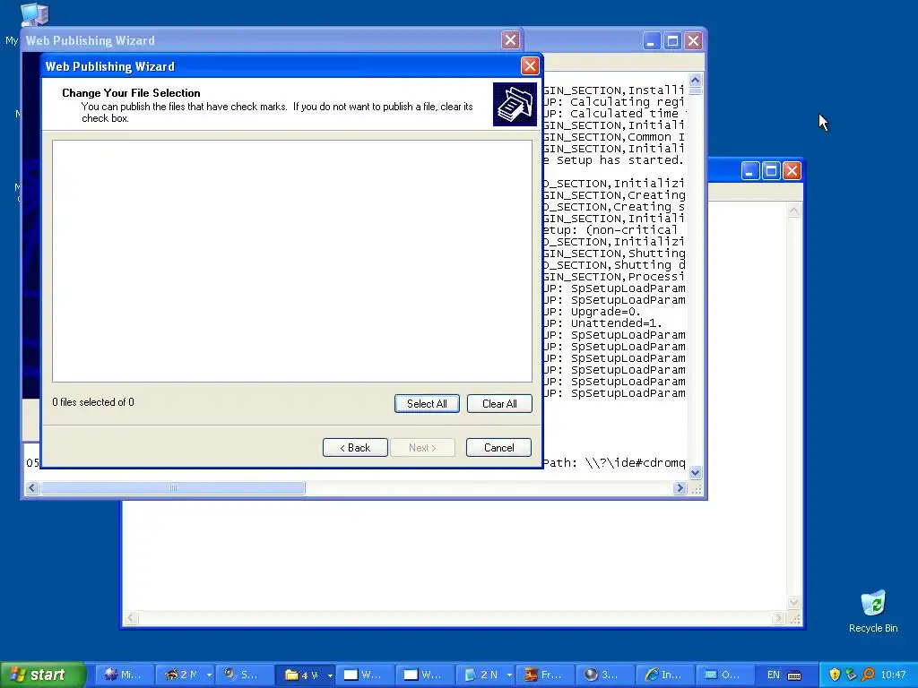Click the empty file selection list
This screenshot has width=918, height=688.
pyautogui.click(x=292, y=261)
